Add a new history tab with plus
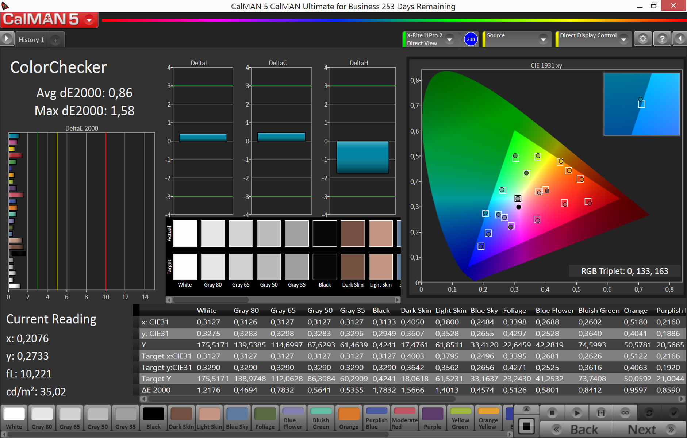This screenshot has width=687, height=438. tap(55, 40)
